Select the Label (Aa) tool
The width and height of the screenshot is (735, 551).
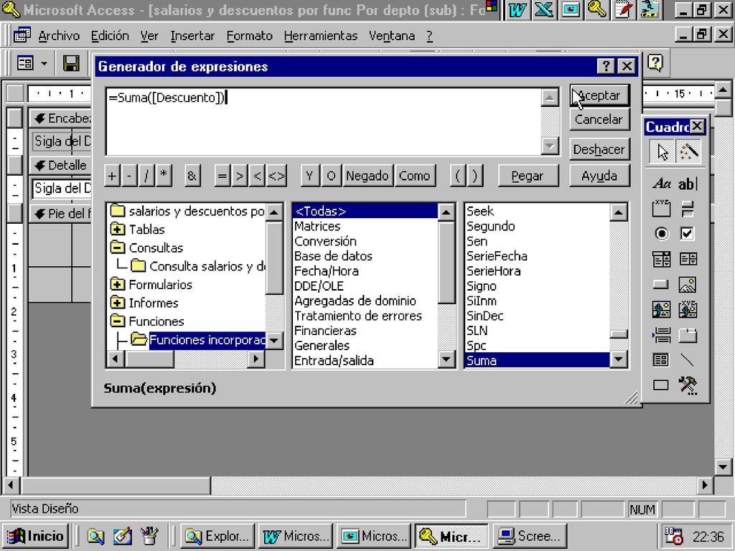pos(661,184)
